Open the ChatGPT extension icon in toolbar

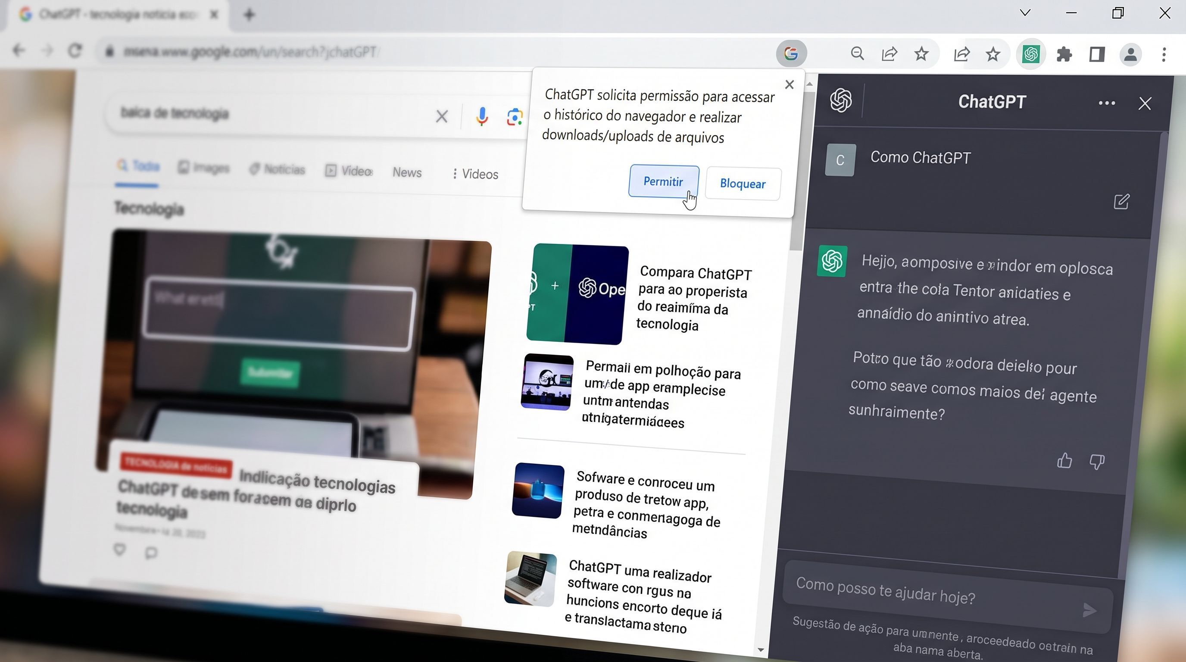pos(1030,54)
